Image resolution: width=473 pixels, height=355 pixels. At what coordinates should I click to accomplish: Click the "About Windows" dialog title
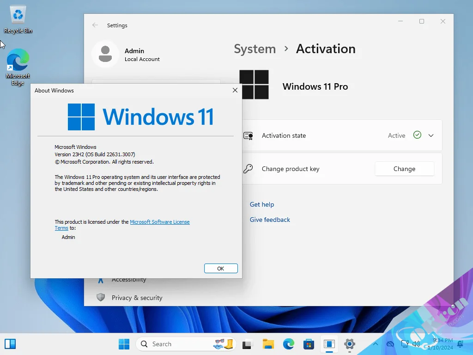[54, 91]
